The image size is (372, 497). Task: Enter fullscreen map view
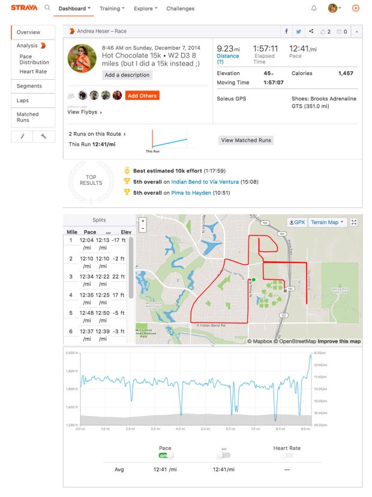354,222
